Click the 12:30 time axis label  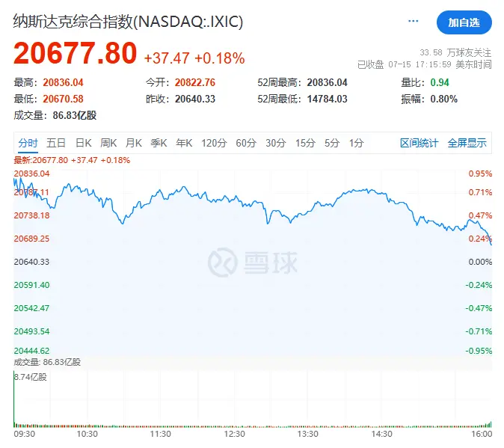[x=234, y=434]
